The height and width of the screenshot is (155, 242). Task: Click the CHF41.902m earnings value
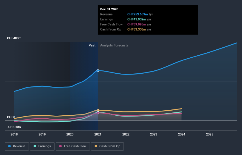pos(136,19)
